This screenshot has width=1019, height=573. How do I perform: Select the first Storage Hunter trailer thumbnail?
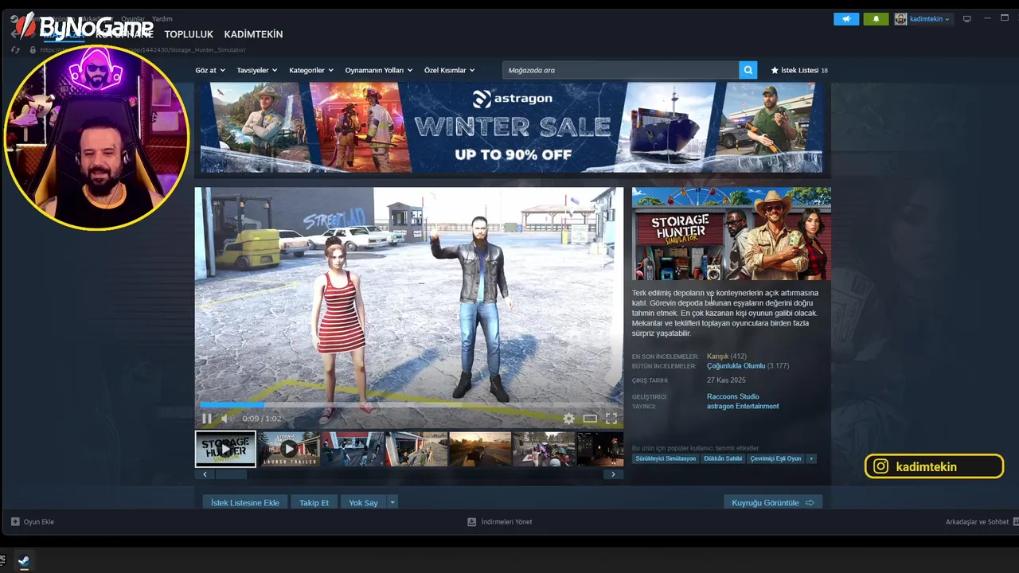(225, 449)
